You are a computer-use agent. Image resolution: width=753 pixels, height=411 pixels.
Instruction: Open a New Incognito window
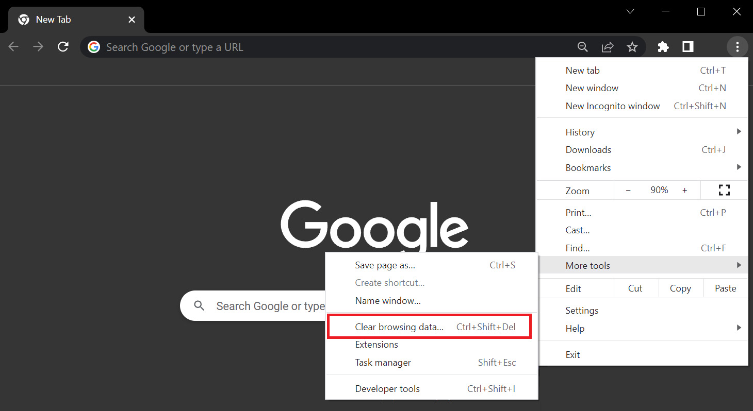[x=613, y=106]
